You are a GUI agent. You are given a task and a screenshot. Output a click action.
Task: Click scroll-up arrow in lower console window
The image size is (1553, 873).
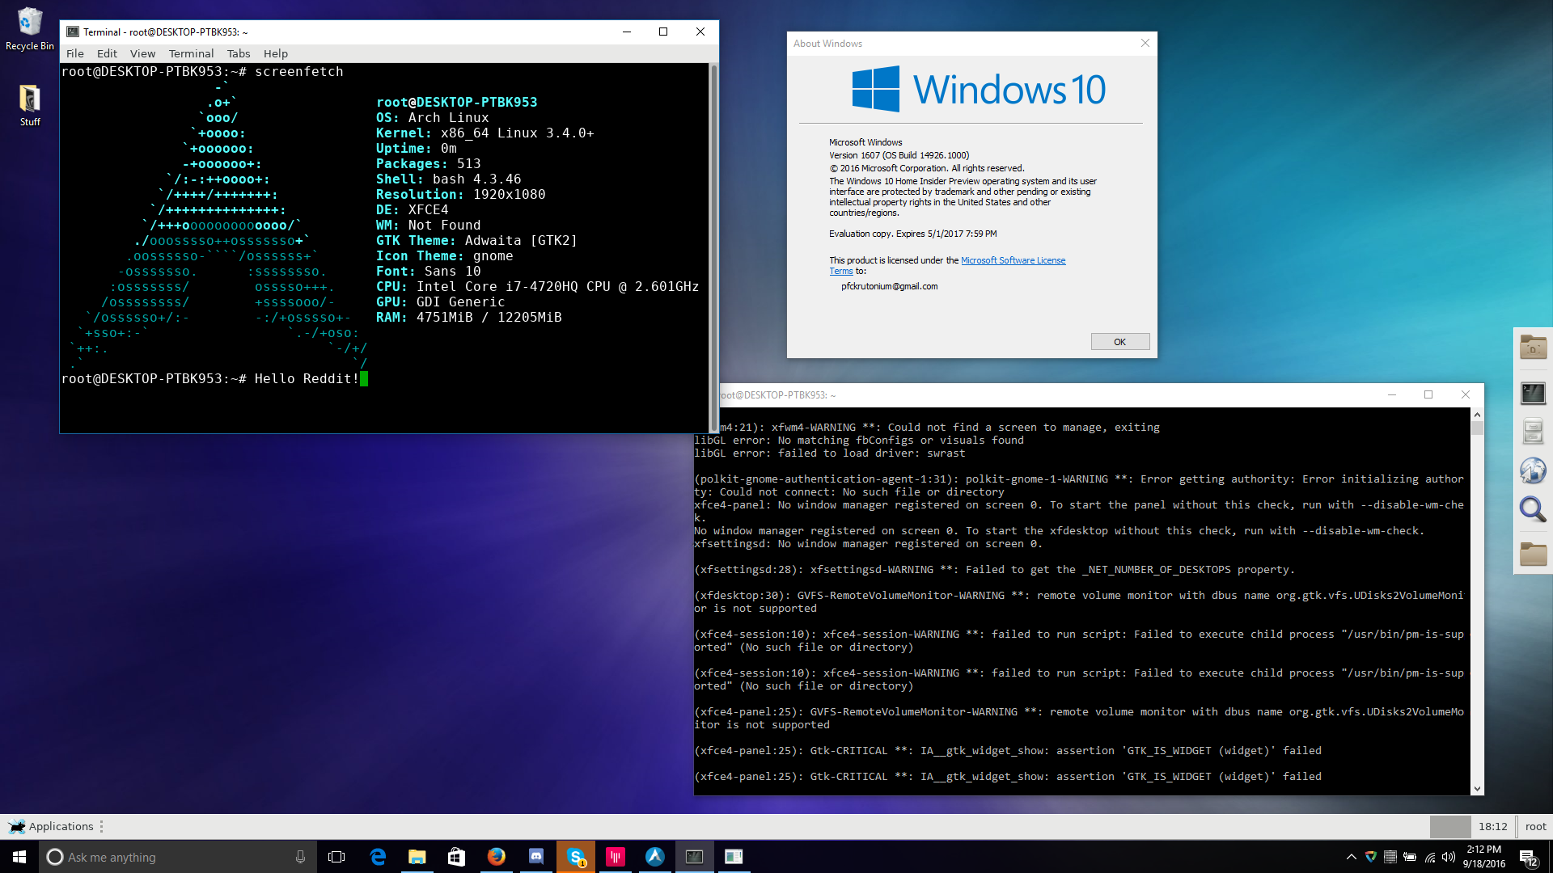tap(1477, 415)
